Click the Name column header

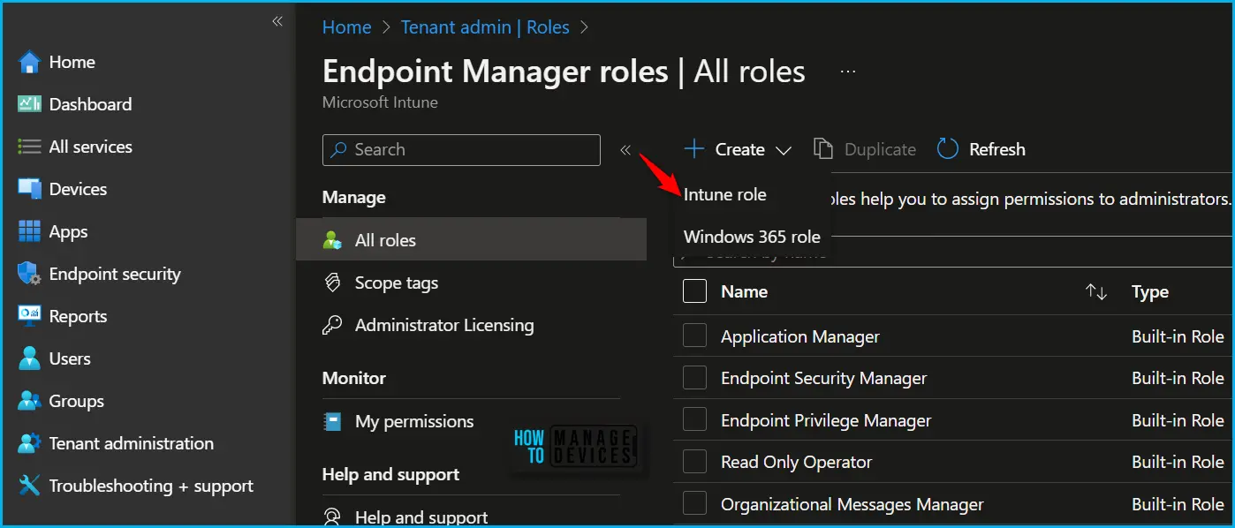point(744,291)
